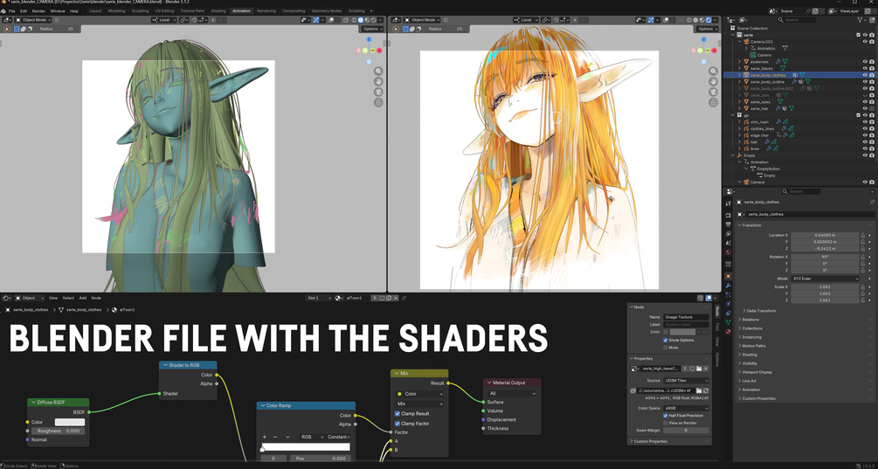Open the Local transform orientation dropdown in left viewport
The width and height of the screenshot is (878, 469).
164,19
